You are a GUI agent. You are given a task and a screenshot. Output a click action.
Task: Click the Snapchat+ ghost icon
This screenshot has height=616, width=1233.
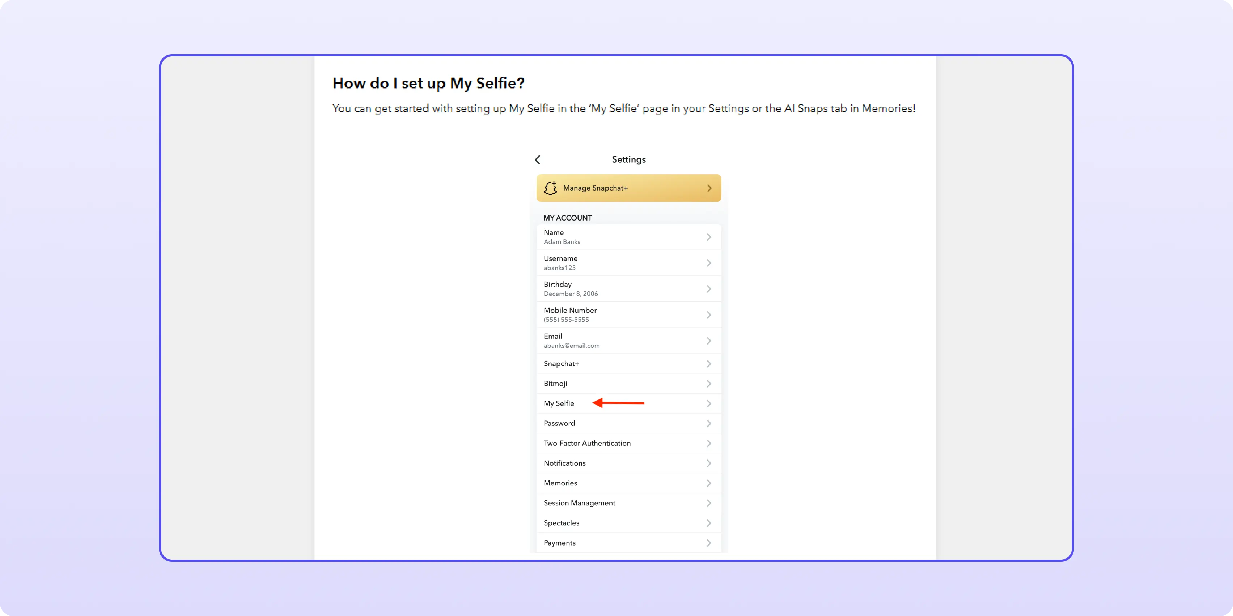pyautogui.click(x=550, y=188)
